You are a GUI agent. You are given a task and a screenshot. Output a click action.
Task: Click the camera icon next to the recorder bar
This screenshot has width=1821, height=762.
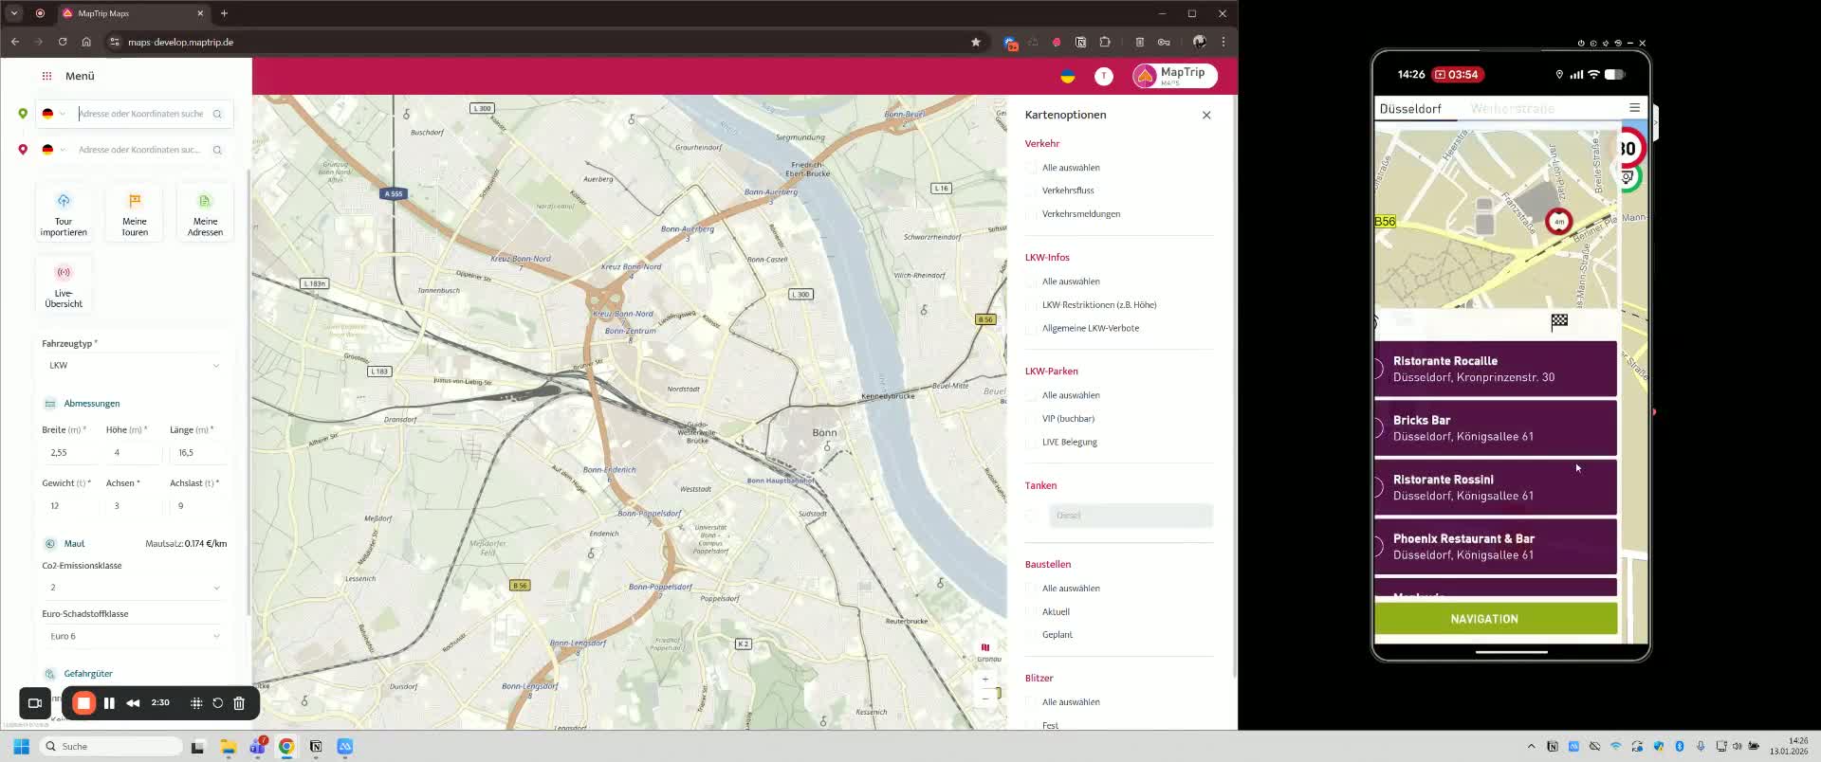(35, 703)
